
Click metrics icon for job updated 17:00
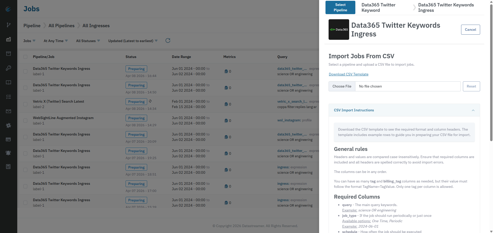(x=226, y=186)
